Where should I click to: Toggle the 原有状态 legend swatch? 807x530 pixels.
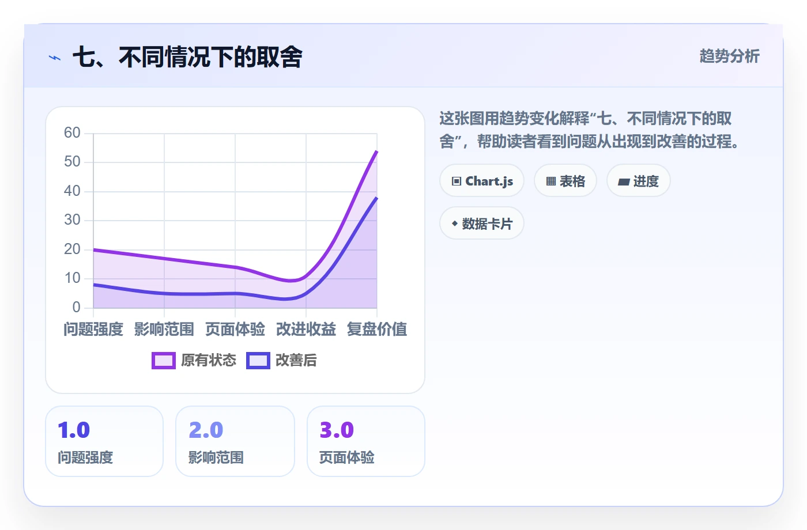click(164, 361)
